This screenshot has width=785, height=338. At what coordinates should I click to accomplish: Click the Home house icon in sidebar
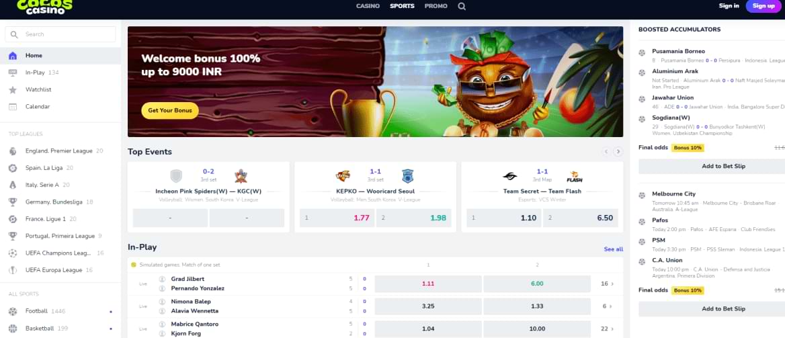[13, 56]
